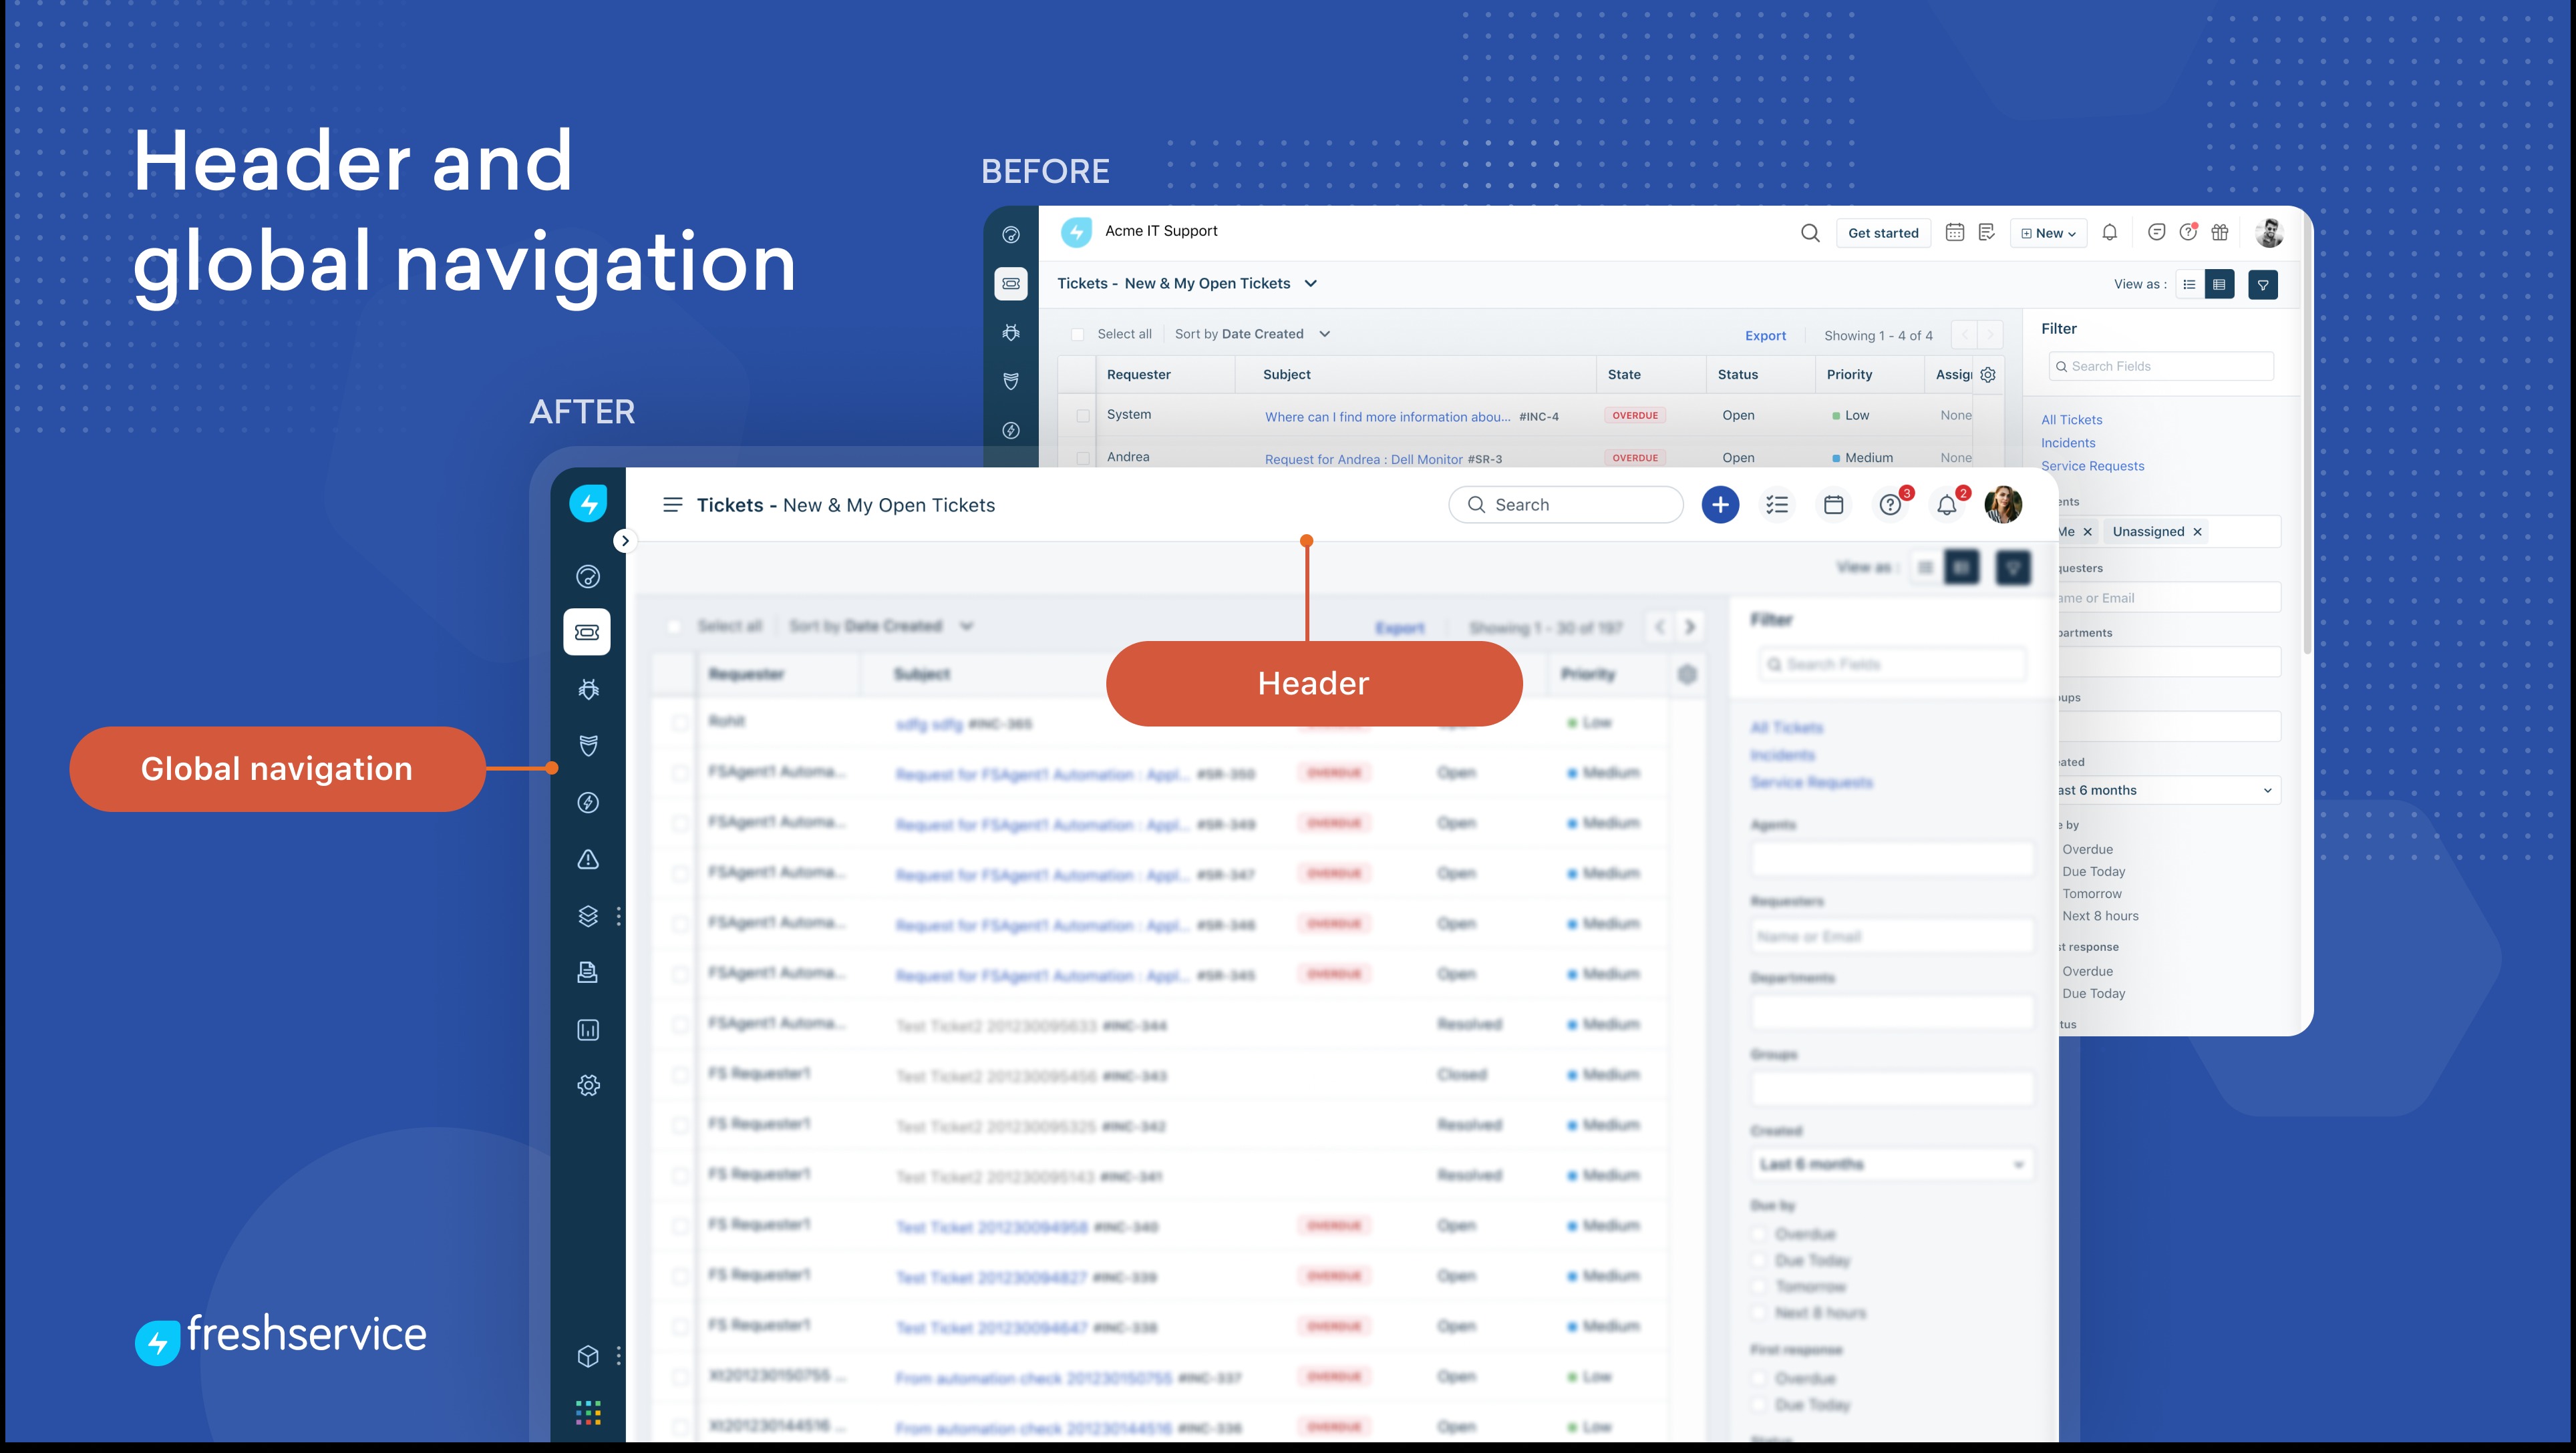Click the hamburger menu beside the Tickets title
2576x1453 pixels.
point(673,505)
